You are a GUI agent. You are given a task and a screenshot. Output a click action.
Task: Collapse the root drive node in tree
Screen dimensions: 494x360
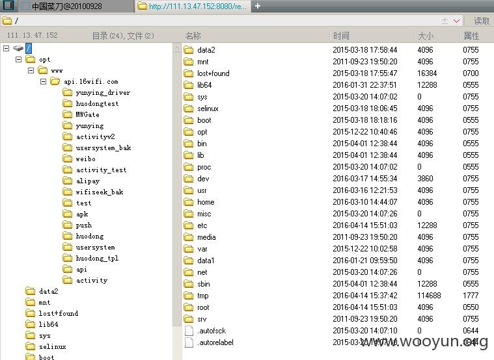point(7,49)
